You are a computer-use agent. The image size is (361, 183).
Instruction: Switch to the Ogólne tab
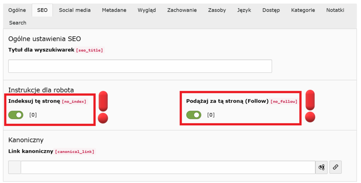tap(17, 10)
